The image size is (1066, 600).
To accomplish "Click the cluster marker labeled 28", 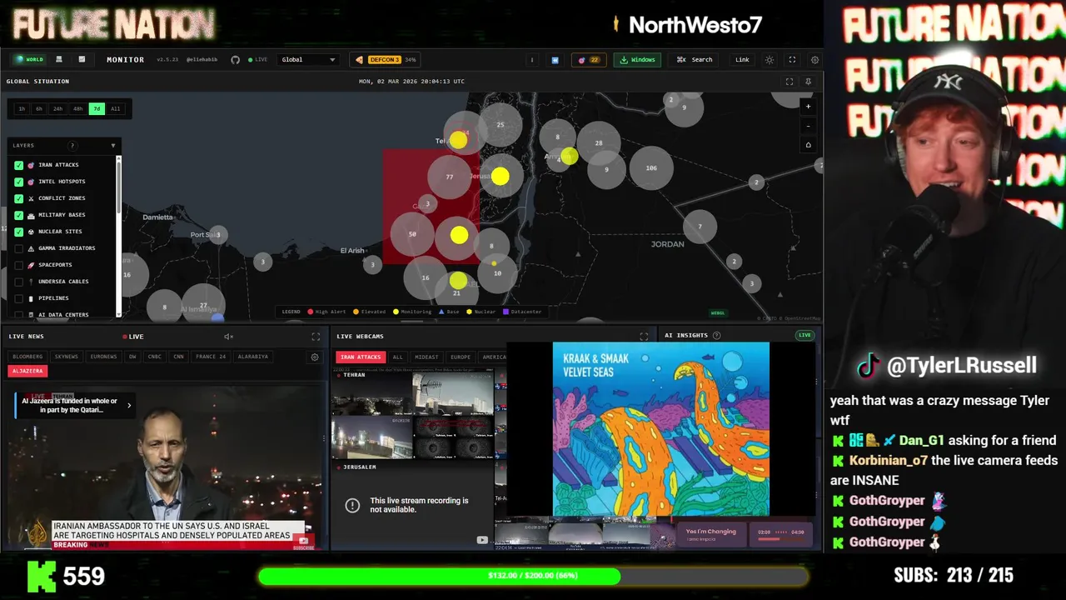I will [x=599, y=143].
